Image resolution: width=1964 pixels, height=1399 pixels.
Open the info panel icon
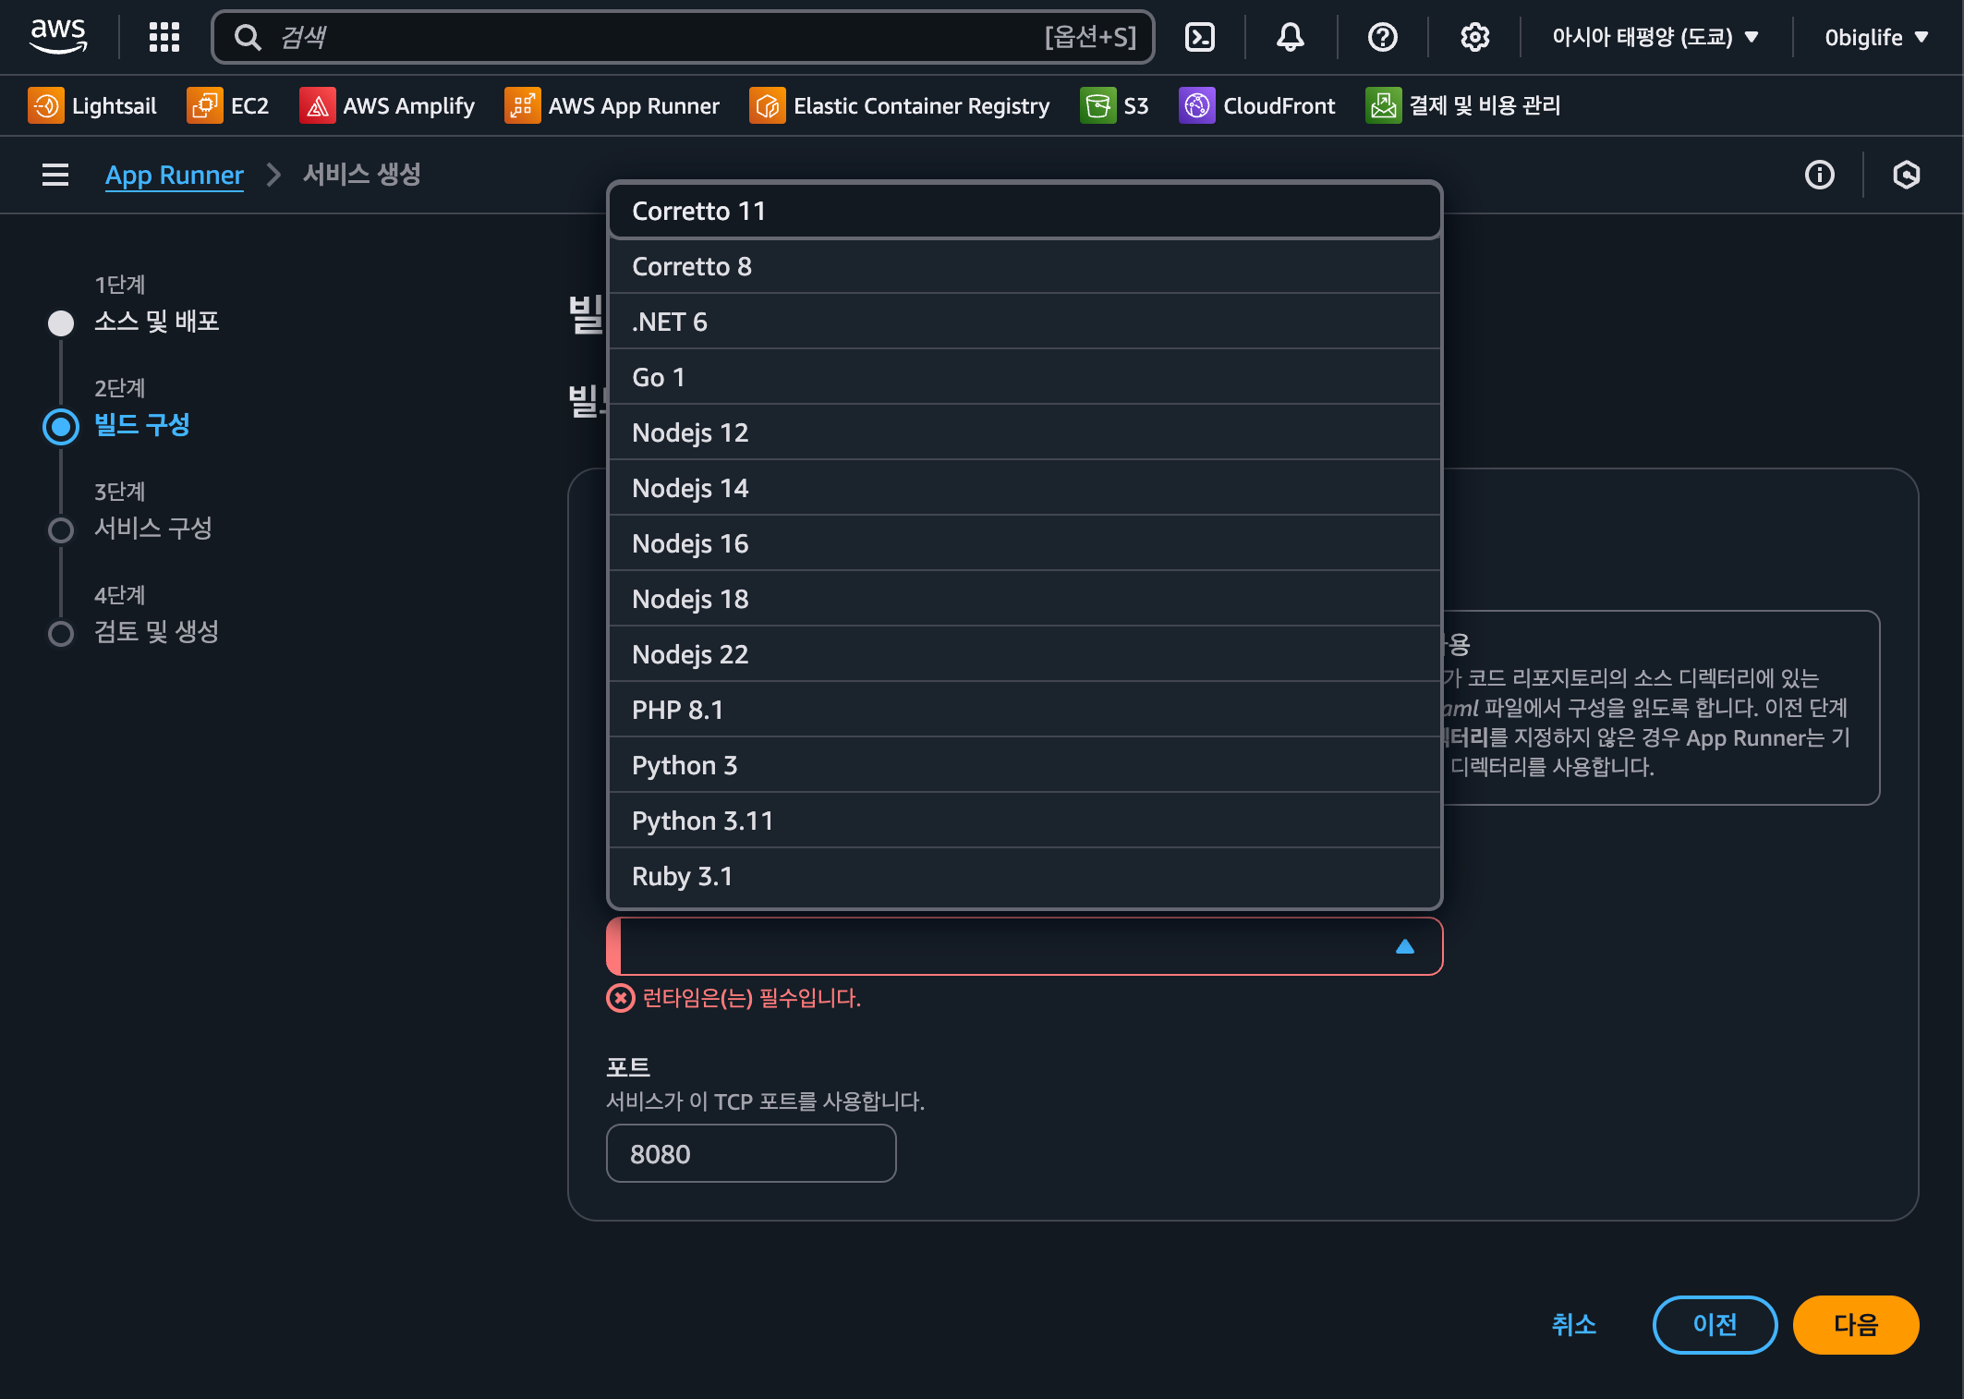coord(1820,175)
